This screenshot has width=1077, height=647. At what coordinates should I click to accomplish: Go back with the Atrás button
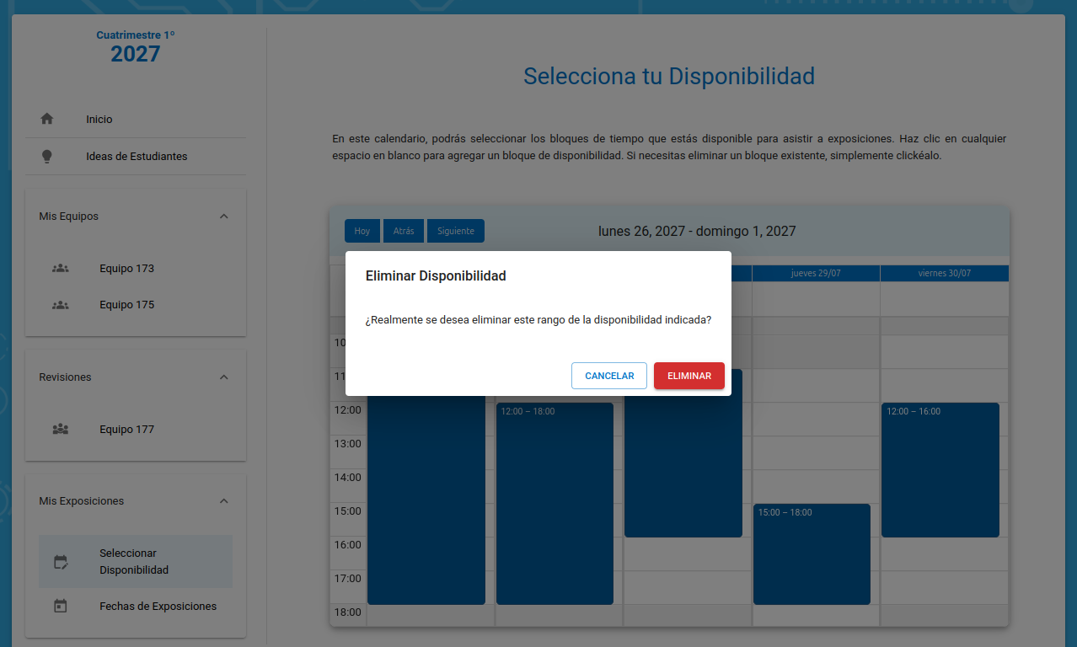pyautogui.click(x=404, y=231)
